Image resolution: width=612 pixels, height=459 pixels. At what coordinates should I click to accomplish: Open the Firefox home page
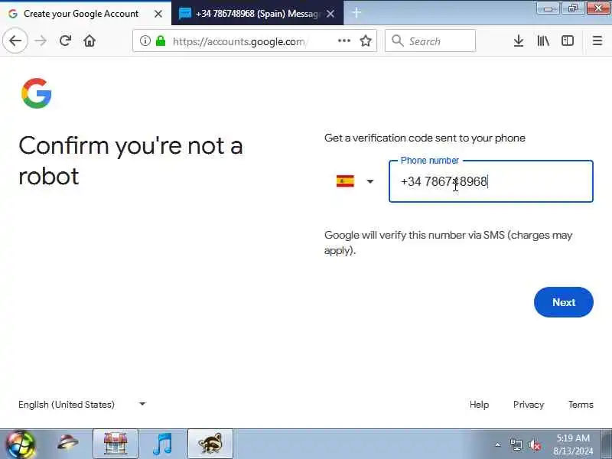90,41
